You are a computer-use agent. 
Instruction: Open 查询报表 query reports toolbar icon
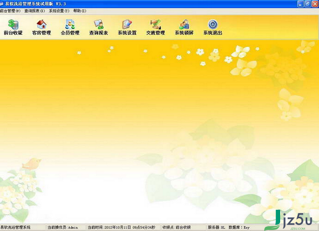pos(98,27)
